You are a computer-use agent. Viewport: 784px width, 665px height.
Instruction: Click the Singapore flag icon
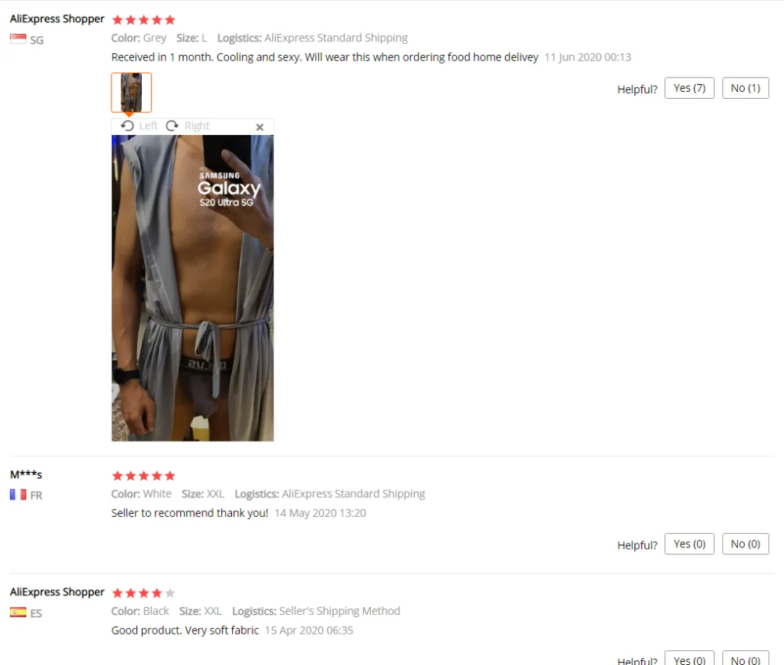[18, 39]
